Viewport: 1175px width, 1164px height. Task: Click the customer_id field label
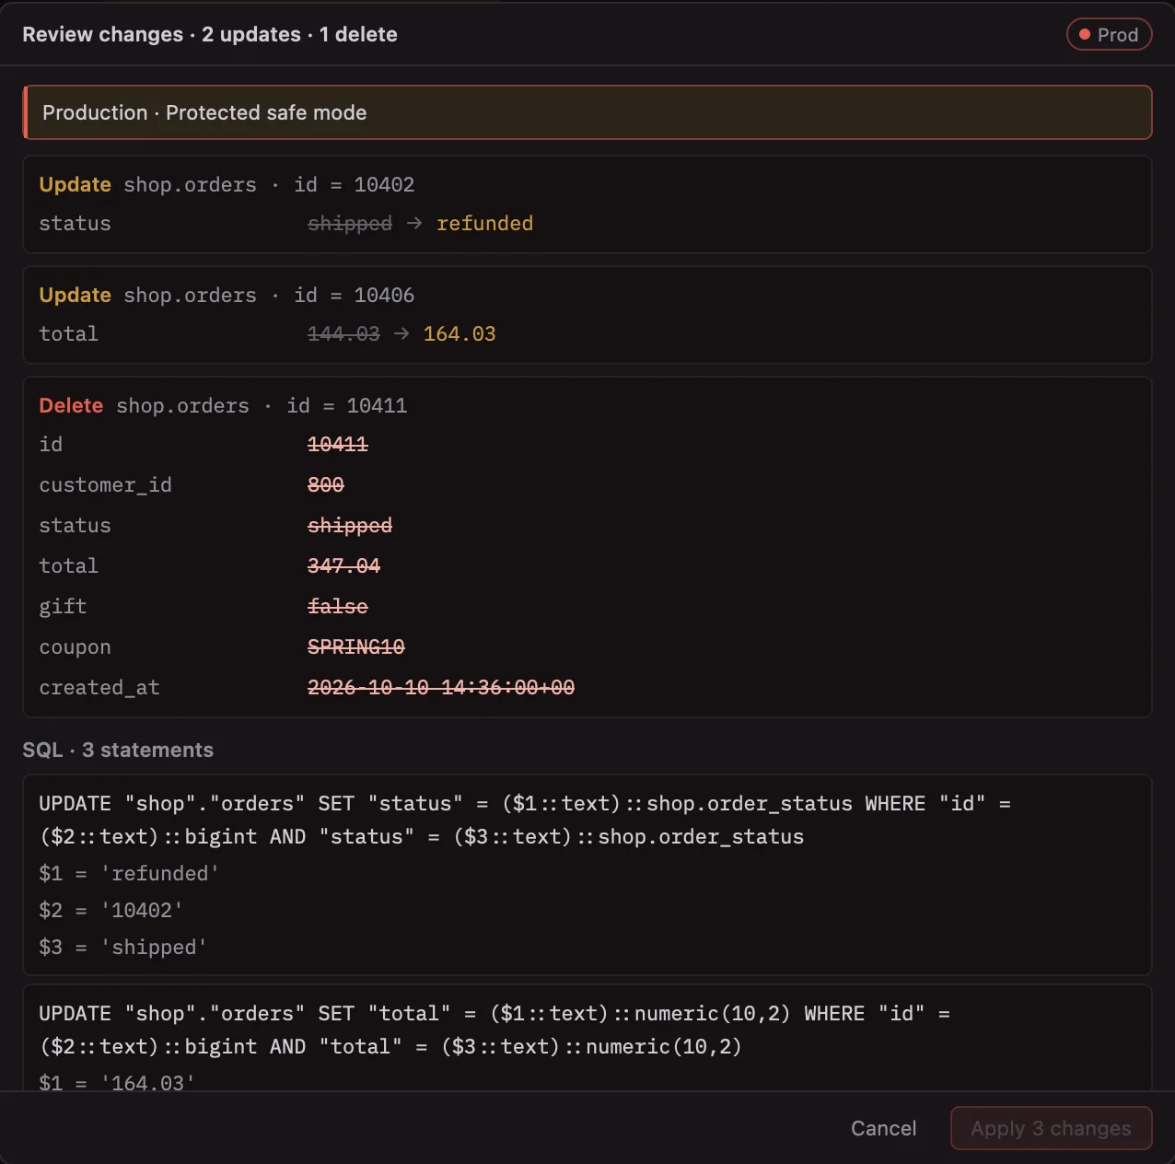click(106, 485)
